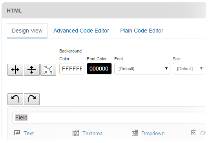The height and width of the screenshot is (143, 210).
Task: Click the vertical alignment arrows icon
Action: 32,70
